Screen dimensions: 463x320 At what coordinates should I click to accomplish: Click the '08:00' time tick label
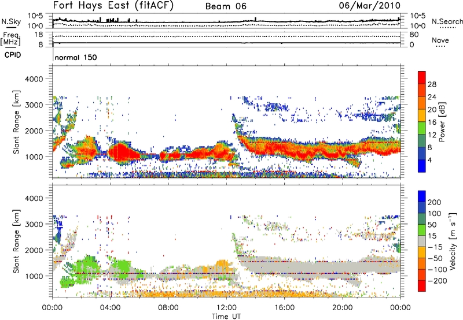click(168, 308)
